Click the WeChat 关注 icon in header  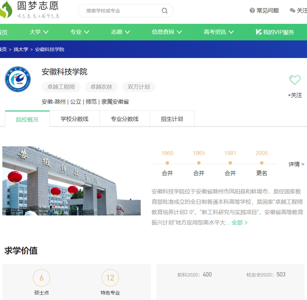click(x=293, y=10)
